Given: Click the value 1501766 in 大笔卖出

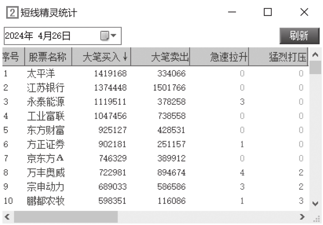Looking at the screenshot, I should coord(169,88).
